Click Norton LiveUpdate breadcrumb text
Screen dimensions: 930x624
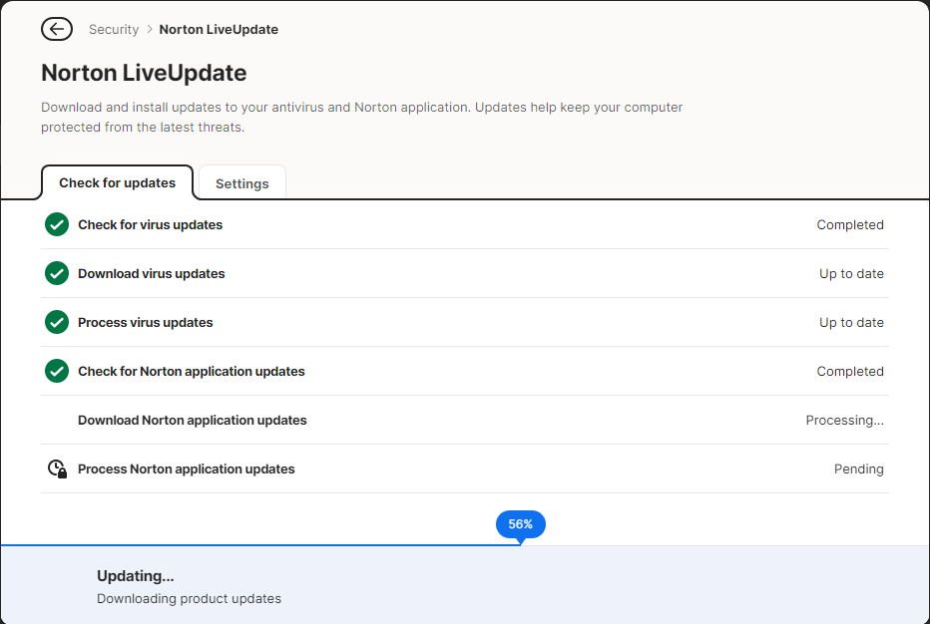click(219, 29)
